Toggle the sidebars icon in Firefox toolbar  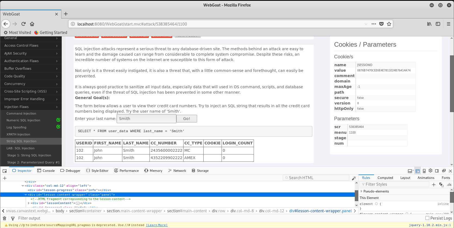(x=438, y=24)
